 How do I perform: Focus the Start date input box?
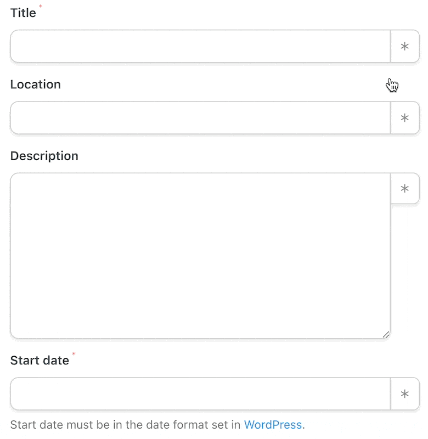(200, 393)
